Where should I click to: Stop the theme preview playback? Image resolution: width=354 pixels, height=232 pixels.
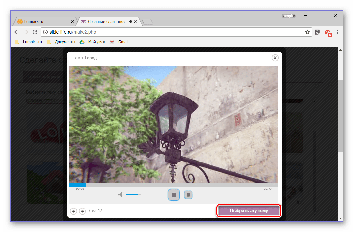pyautogui.click(x=188, y=195)
